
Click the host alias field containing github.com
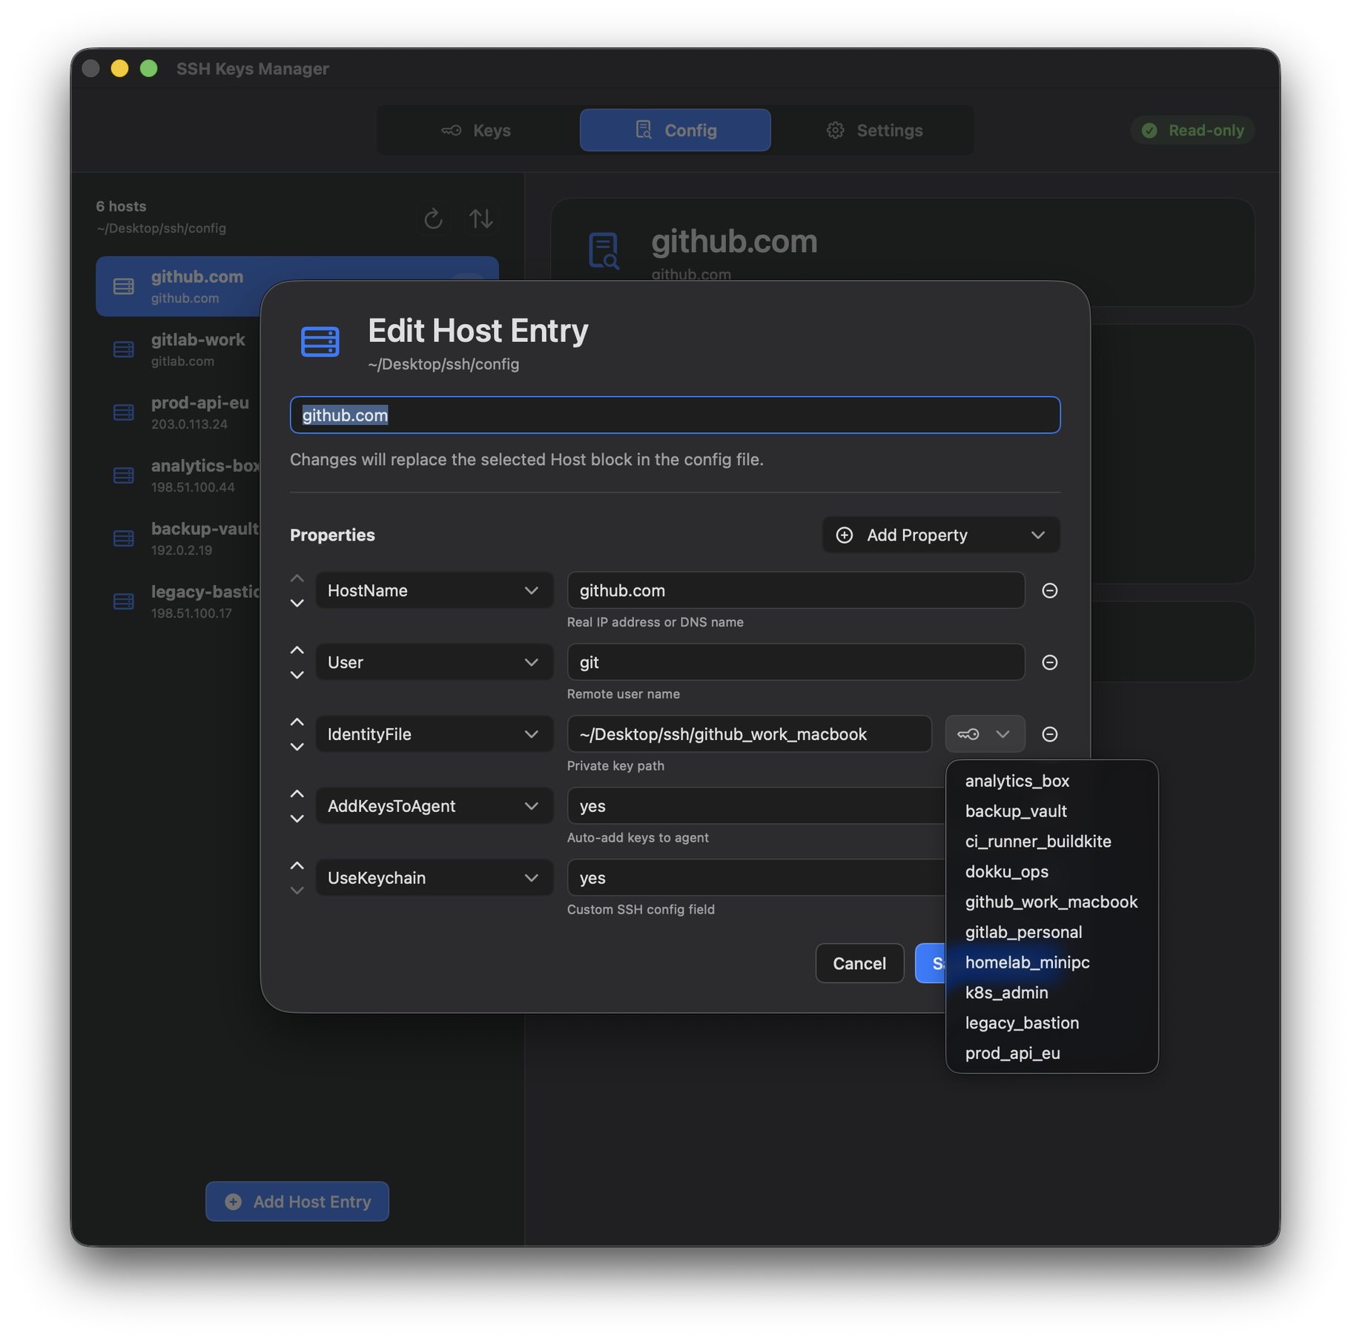[675, 415]
